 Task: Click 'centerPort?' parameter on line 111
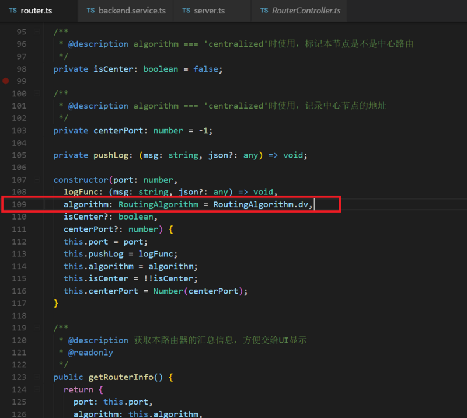[91, 229]
